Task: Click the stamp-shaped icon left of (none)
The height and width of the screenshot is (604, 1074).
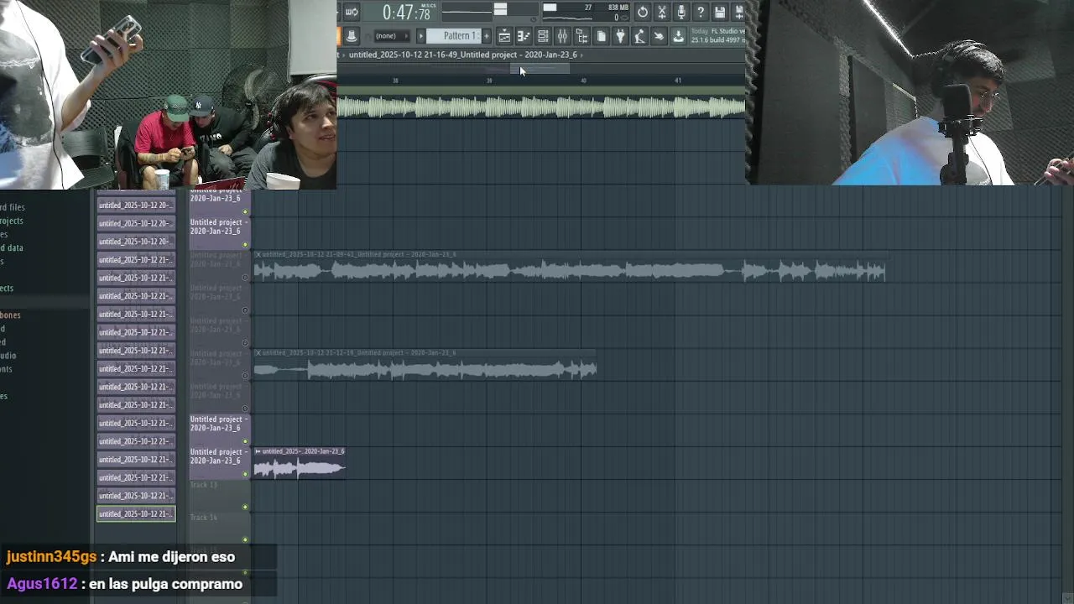Action: 352,36
